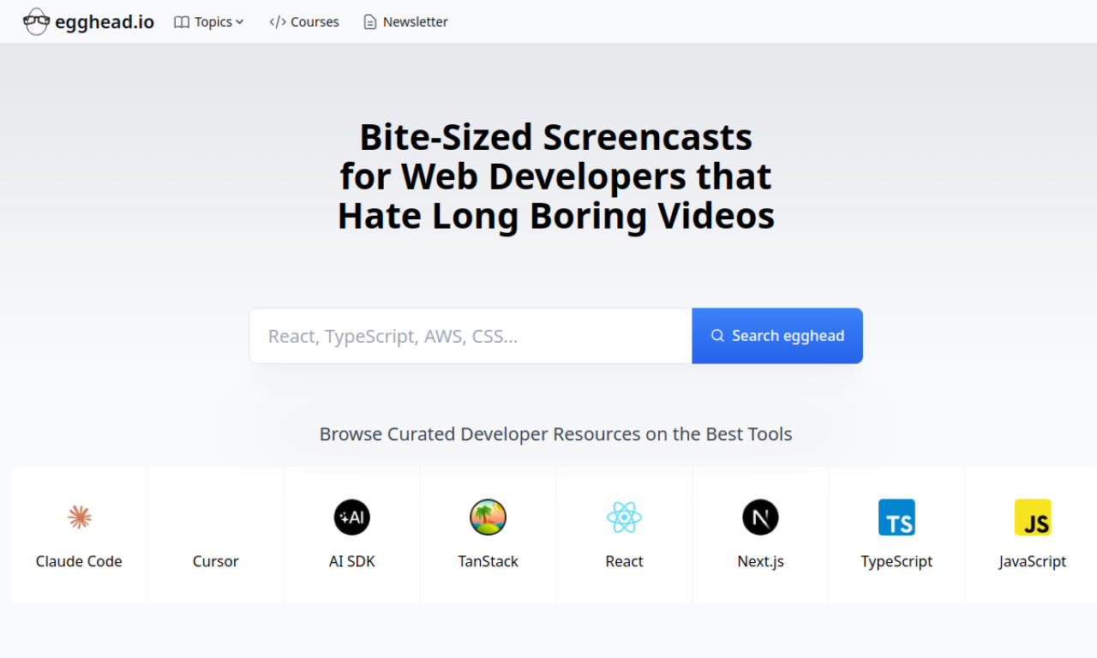
Task: Focus the React, TypeScript, AWS search field
Action: [470, 336]
